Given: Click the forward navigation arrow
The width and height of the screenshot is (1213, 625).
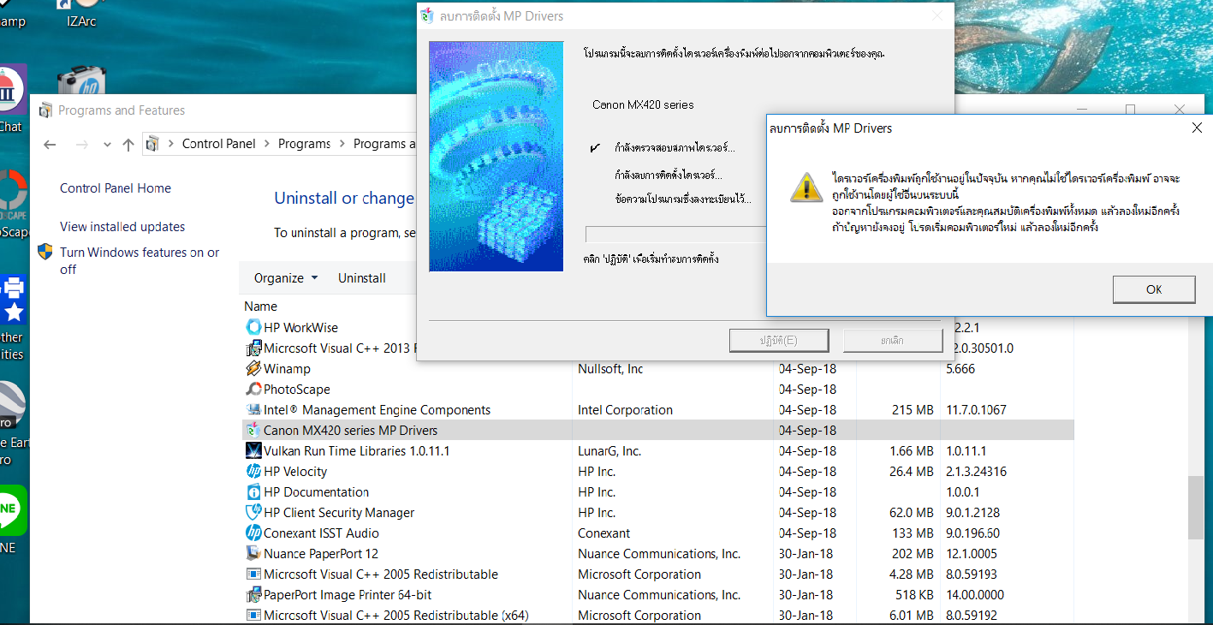Looking at the screenshot, I should click(x=82, y=145).
